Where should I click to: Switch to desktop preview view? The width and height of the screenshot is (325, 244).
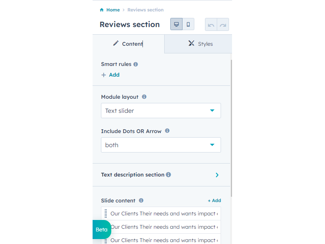click(176, 24)
